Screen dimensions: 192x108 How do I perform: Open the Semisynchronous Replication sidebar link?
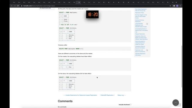tap(139, 21)
